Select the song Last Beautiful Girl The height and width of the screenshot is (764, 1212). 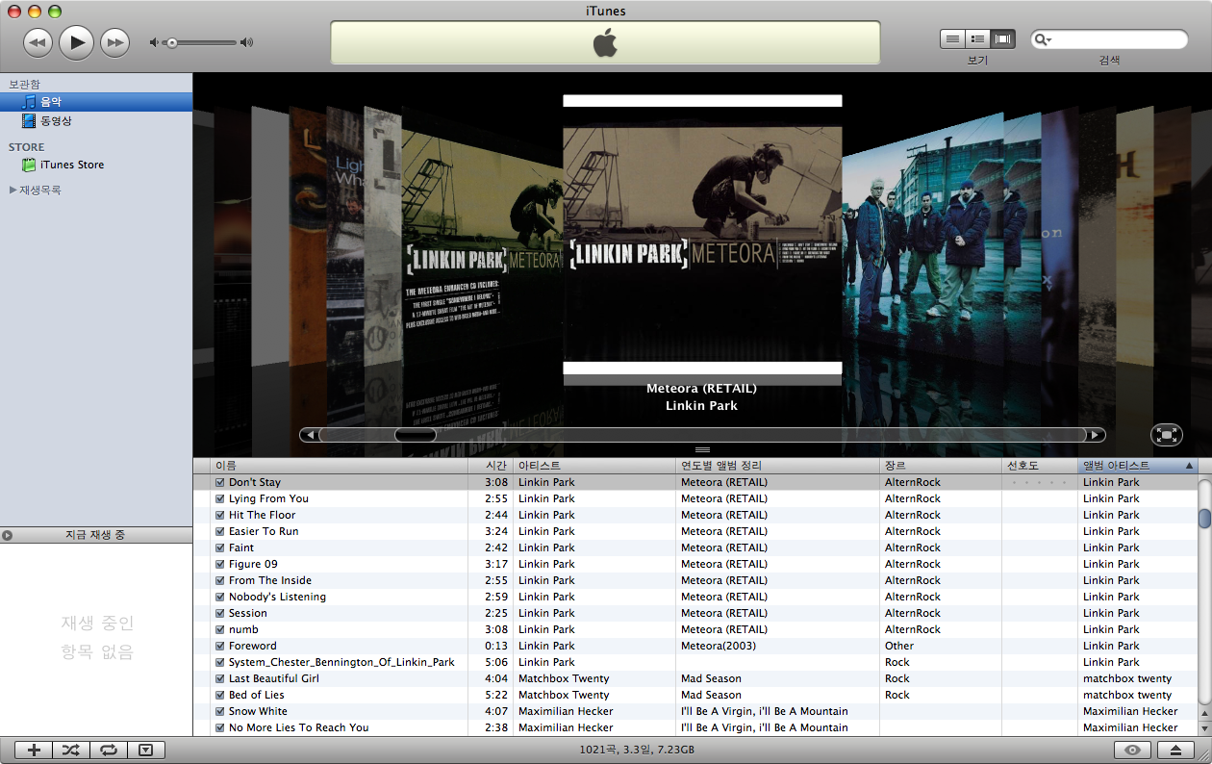click(274, 678)
